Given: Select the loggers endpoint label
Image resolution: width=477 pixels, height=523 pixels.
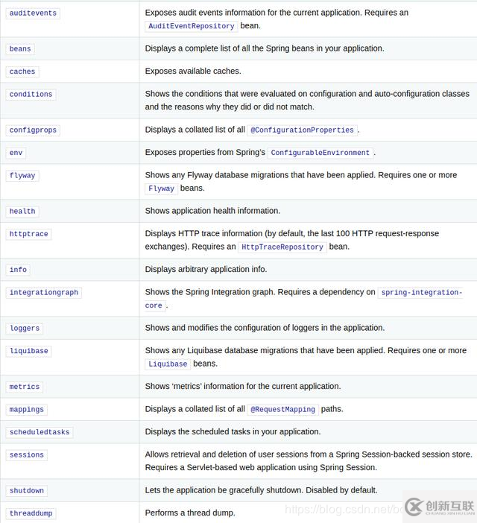Looking at the screenshot, I should click(x=25, y=329).
